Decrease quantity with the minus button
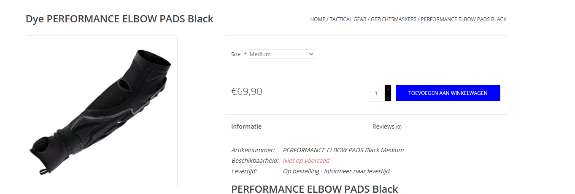This screenshot has width=575, height=194. click(388, 97)
